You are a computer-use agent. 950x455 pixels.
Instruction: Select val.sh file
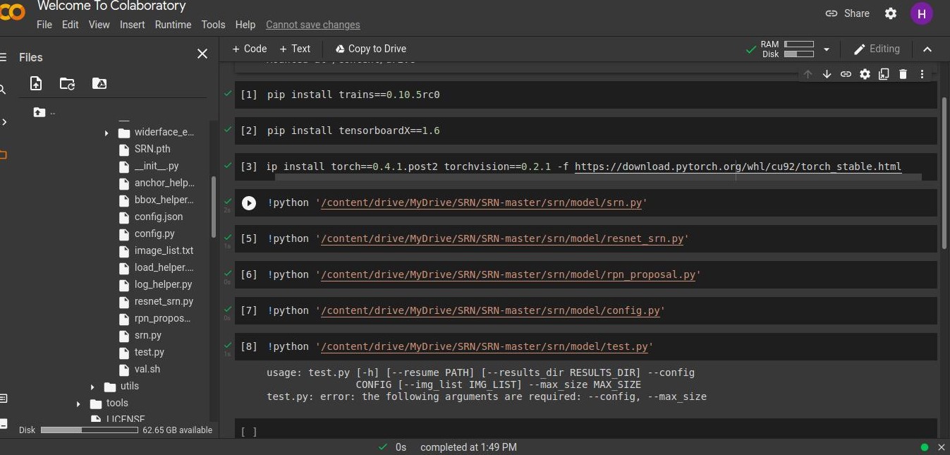click(147, 369)
